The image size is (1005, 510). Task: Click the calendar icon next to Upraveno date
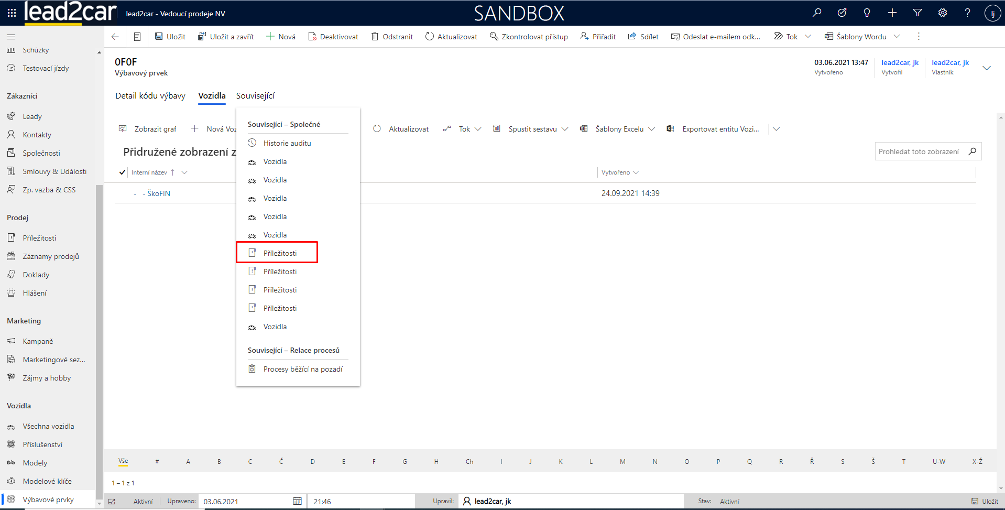[x=297, y=501]
